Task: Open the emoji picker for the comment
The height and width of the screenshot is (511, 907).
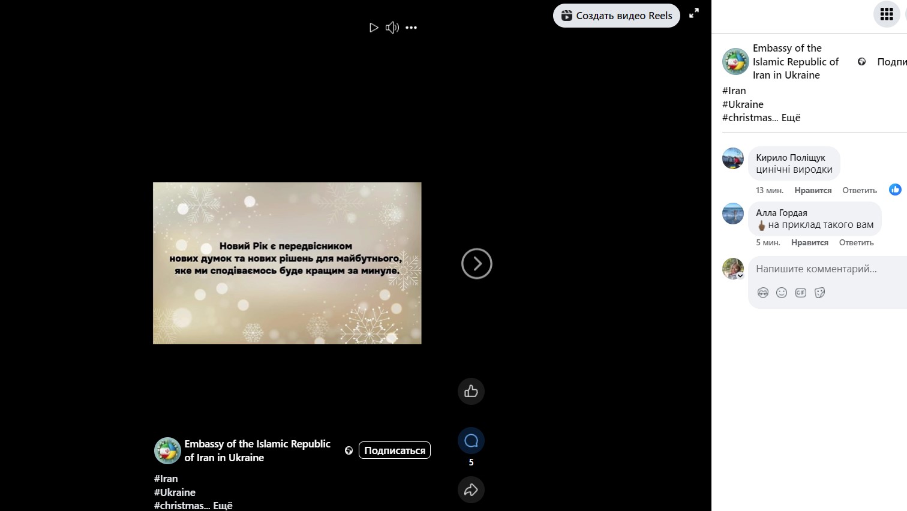Action: pyautogui.click(x=782, y=293)
